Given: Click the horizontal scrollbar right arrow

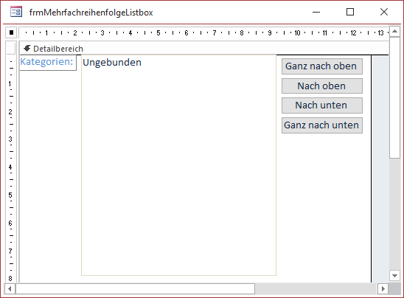Looking at the screenshot, I should [383, 288].
